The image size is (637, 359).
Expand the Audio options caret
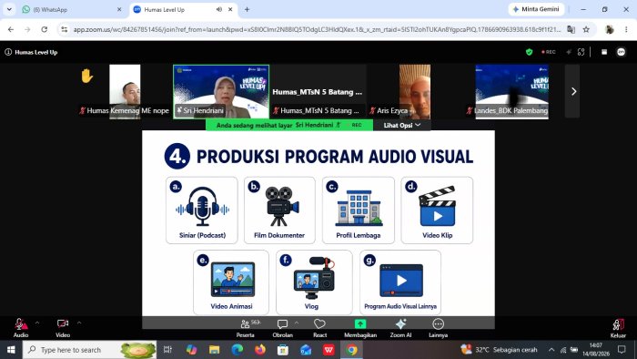[37, 323]
